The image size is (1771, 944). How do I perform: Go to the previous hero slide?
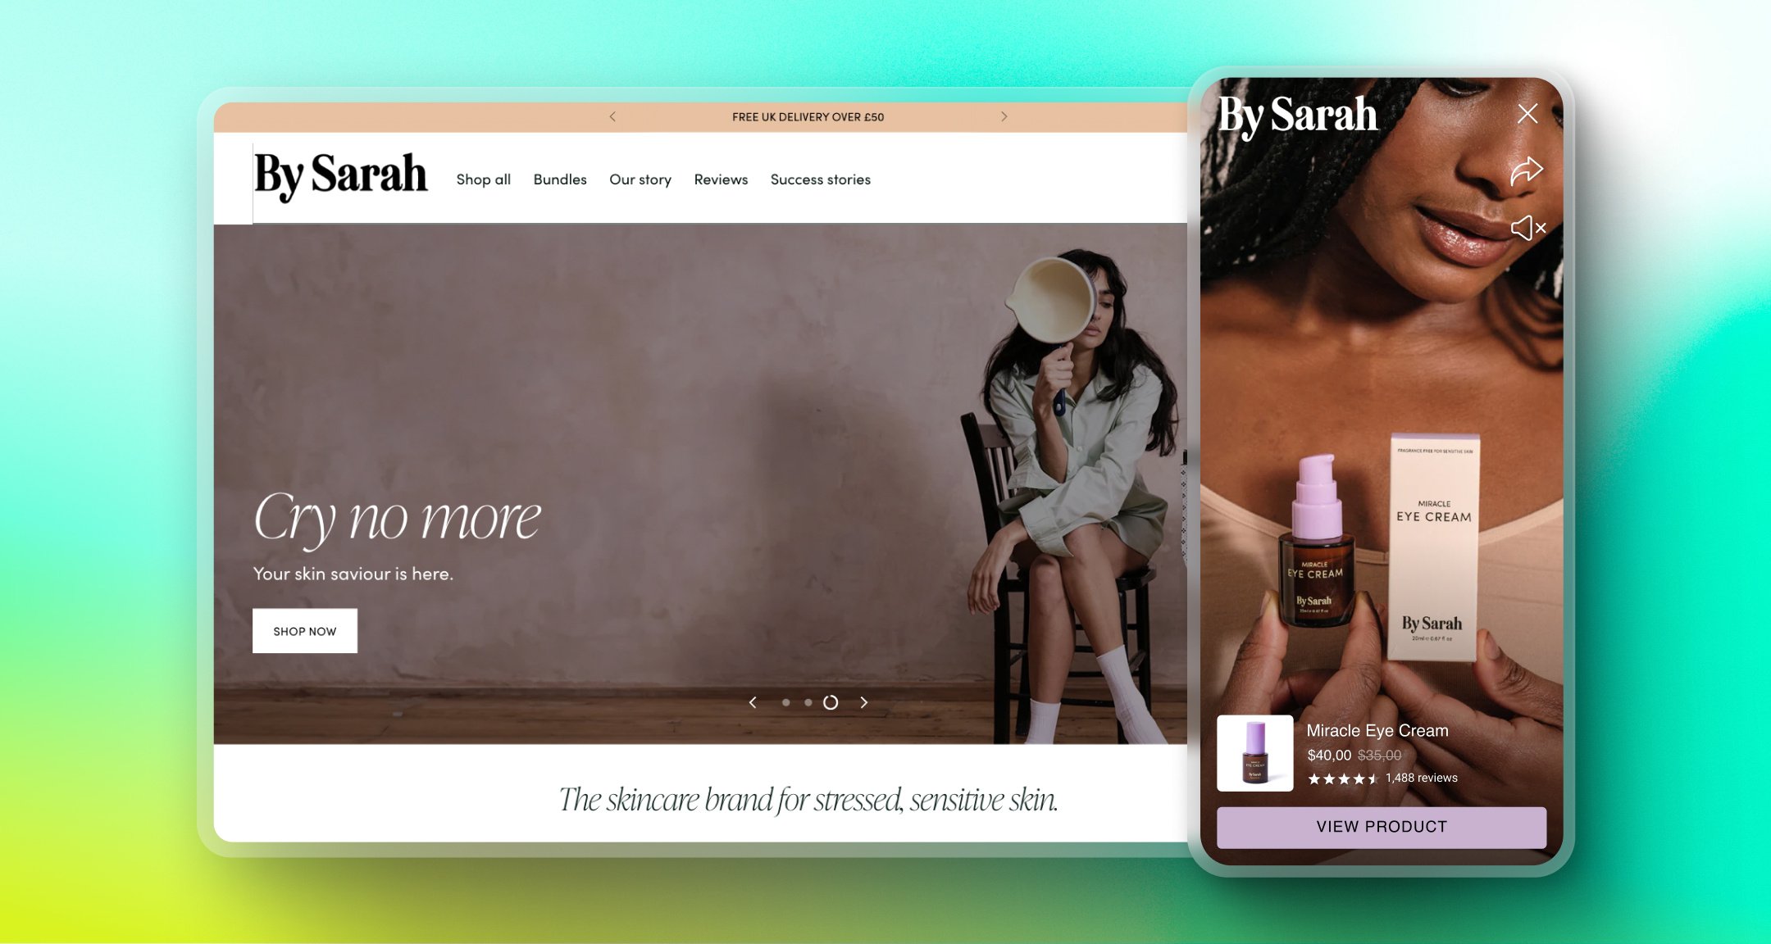[x=753, y=702]
